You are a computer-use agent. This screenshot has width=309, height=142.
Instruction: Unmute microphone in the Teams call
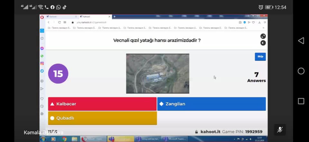280,129
